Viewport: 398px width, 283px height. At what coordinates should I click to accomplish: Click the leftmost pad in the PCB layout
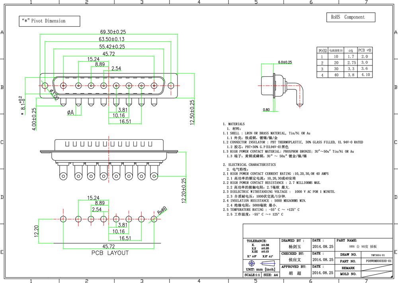pos(63,219)
